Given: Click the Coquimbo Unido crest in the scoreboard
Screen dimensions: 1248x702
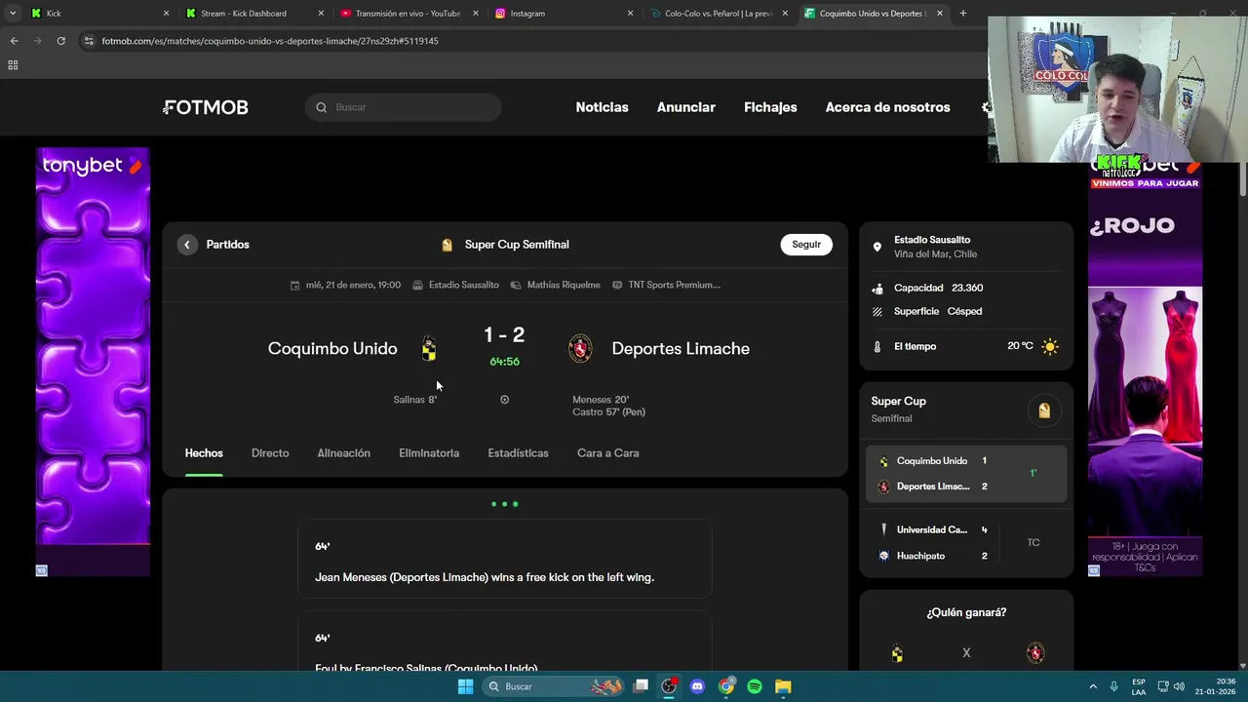Looking at the screenshot, I should [429, 349].
